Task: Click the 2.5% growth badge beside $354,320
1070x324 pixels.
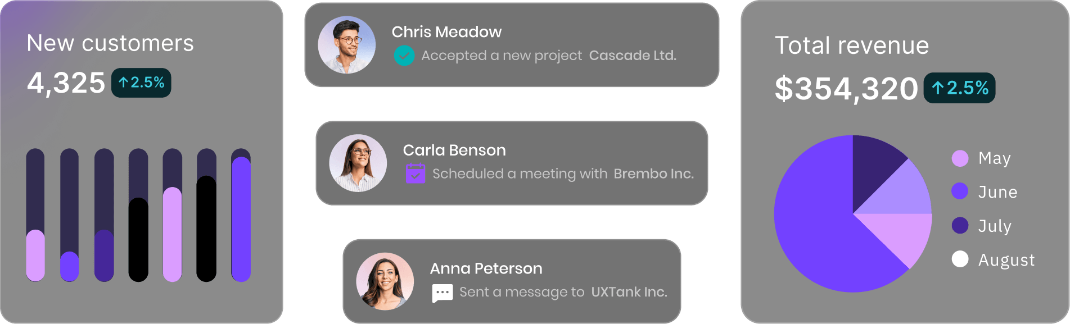Action: 959,88
